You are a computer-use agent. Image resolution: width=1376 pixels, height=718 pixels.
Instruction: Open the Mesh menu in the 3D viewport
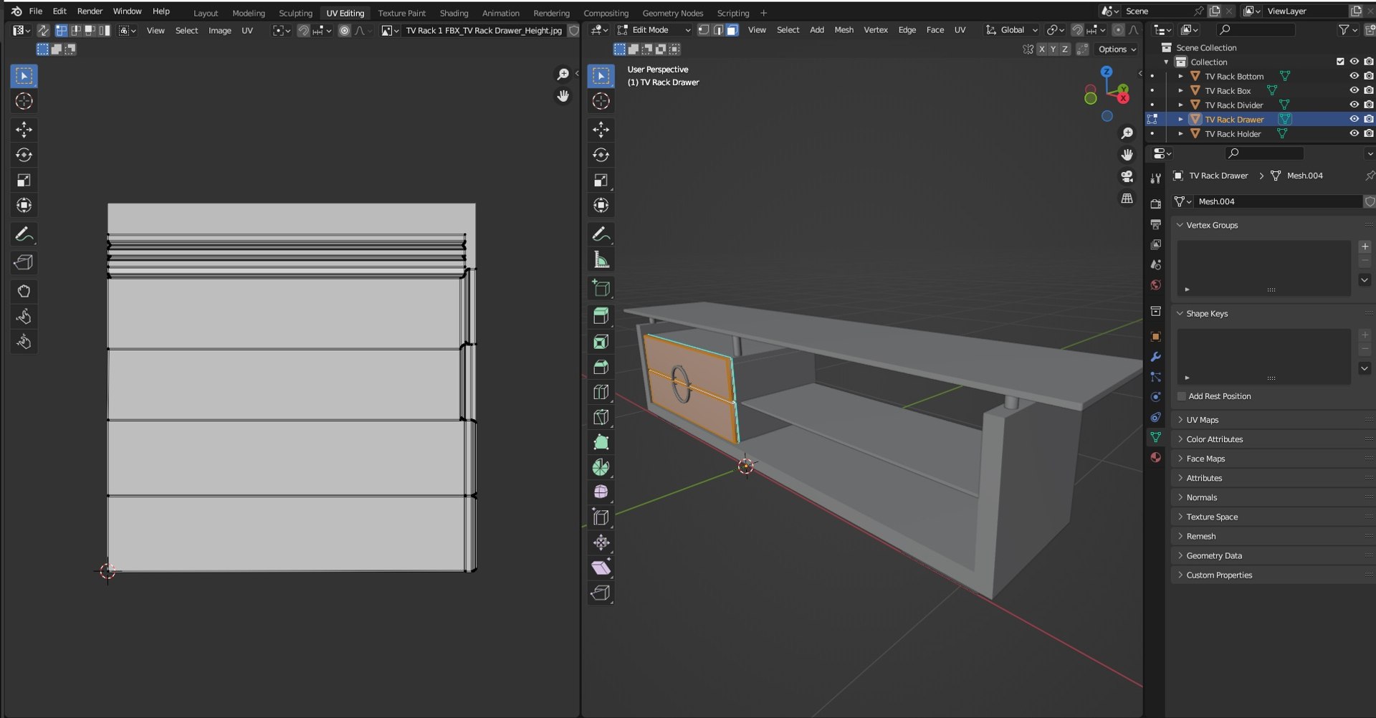coord(844,30)
